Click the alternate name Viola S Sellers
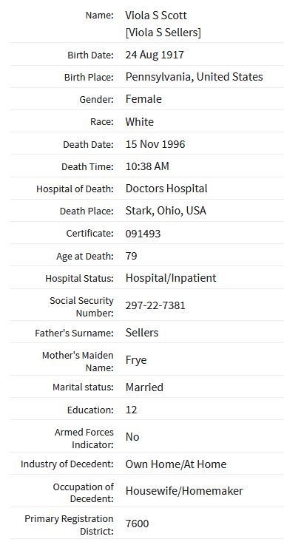 tap(163, 33)
